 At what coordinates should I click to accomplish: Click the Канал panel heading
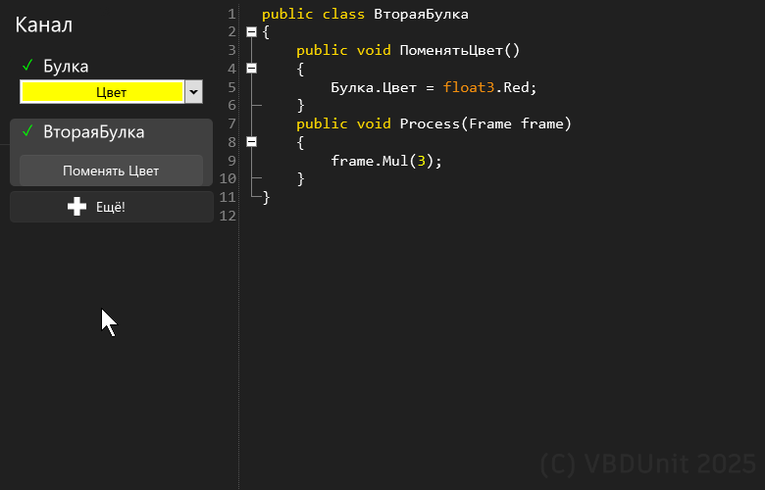pyautogui.click(x=44, y=24)
